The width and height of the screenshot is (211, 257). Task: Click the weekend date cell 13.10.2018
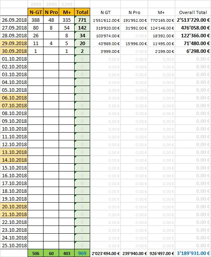[14, 152]
